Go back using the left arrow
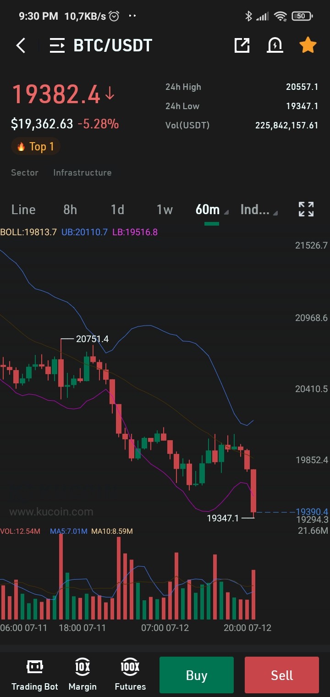The width and height of the screenshot is (330, 697). [x=21, y=45]
